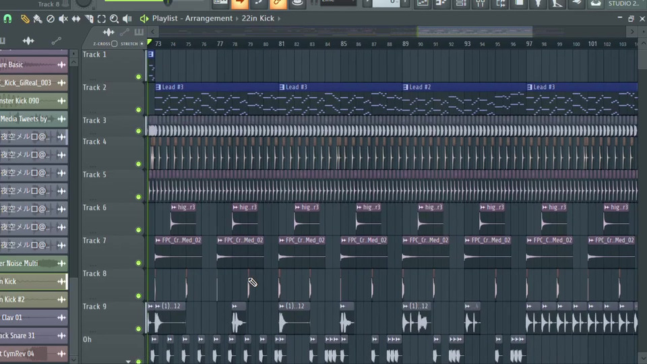
Task: Enable the Z-CROSS checkbox
Action: click(114, 44)
